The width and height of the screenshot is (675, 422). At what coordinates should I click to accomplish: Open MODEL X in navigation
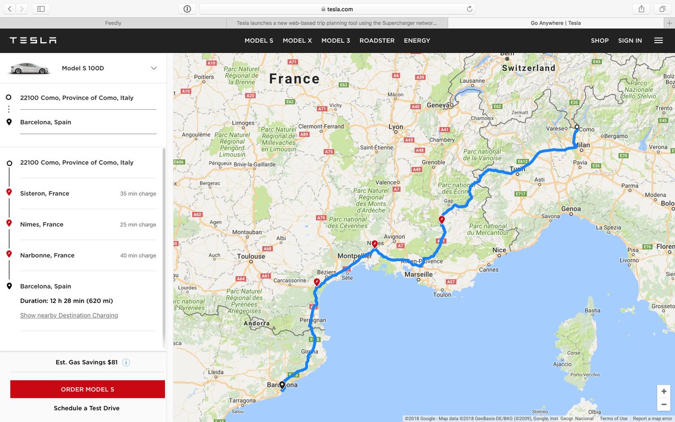(x=297, y=41)
